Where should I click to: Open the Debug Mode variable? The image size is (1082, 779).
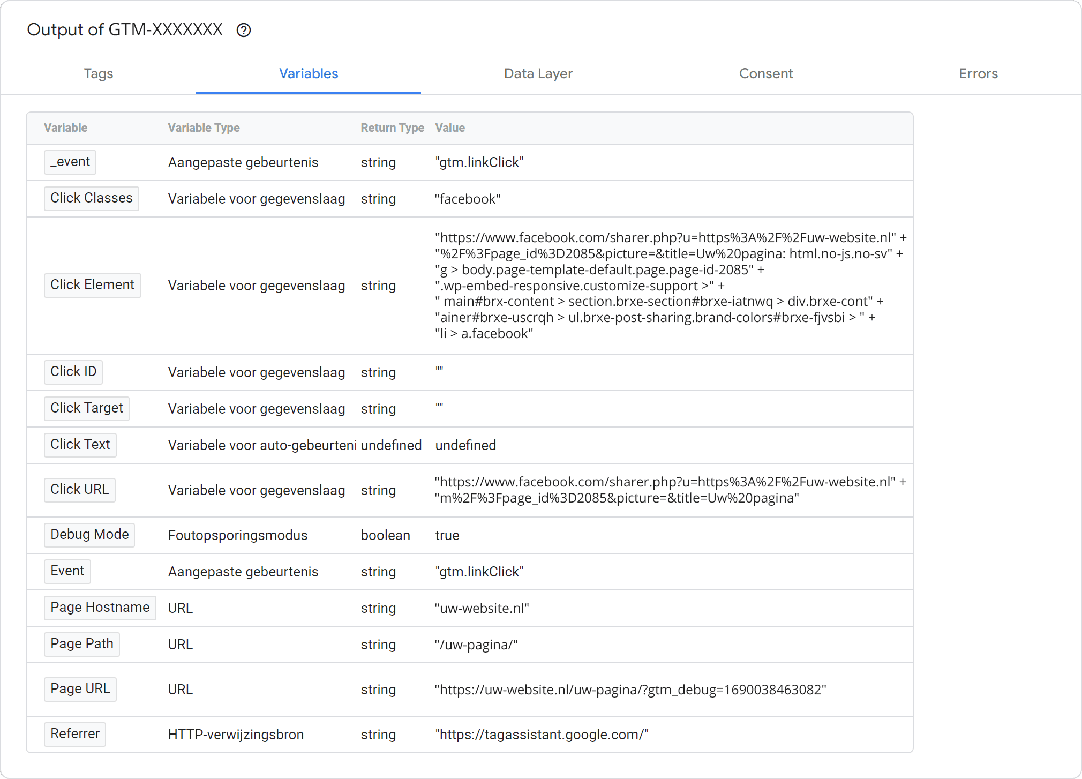click(x=89, y=535)
